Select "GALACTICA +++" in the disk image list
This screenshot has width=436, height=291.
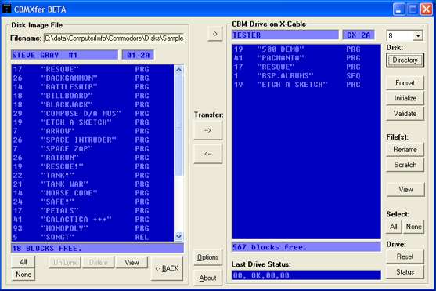coord(92,220)
